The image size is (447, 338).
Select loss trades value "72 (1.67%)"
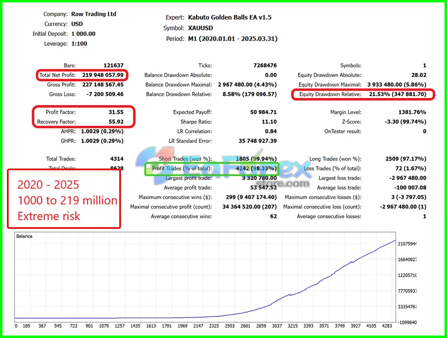411,168
